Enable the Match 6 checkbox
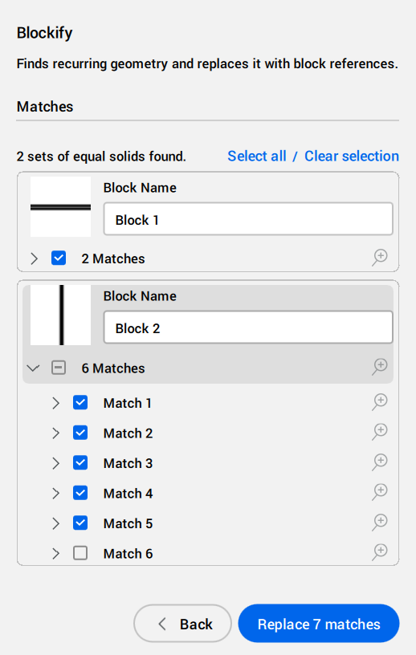This screenshot has height=655, width=416. pyautogui.click(x=80, y=553)
